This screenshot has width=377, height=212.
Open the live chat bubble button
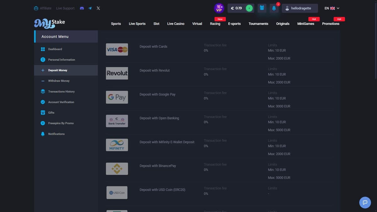coord(365,202)
